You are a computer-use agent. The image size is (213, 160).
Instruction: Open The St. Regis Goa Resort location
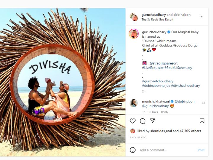pos(157,20)
